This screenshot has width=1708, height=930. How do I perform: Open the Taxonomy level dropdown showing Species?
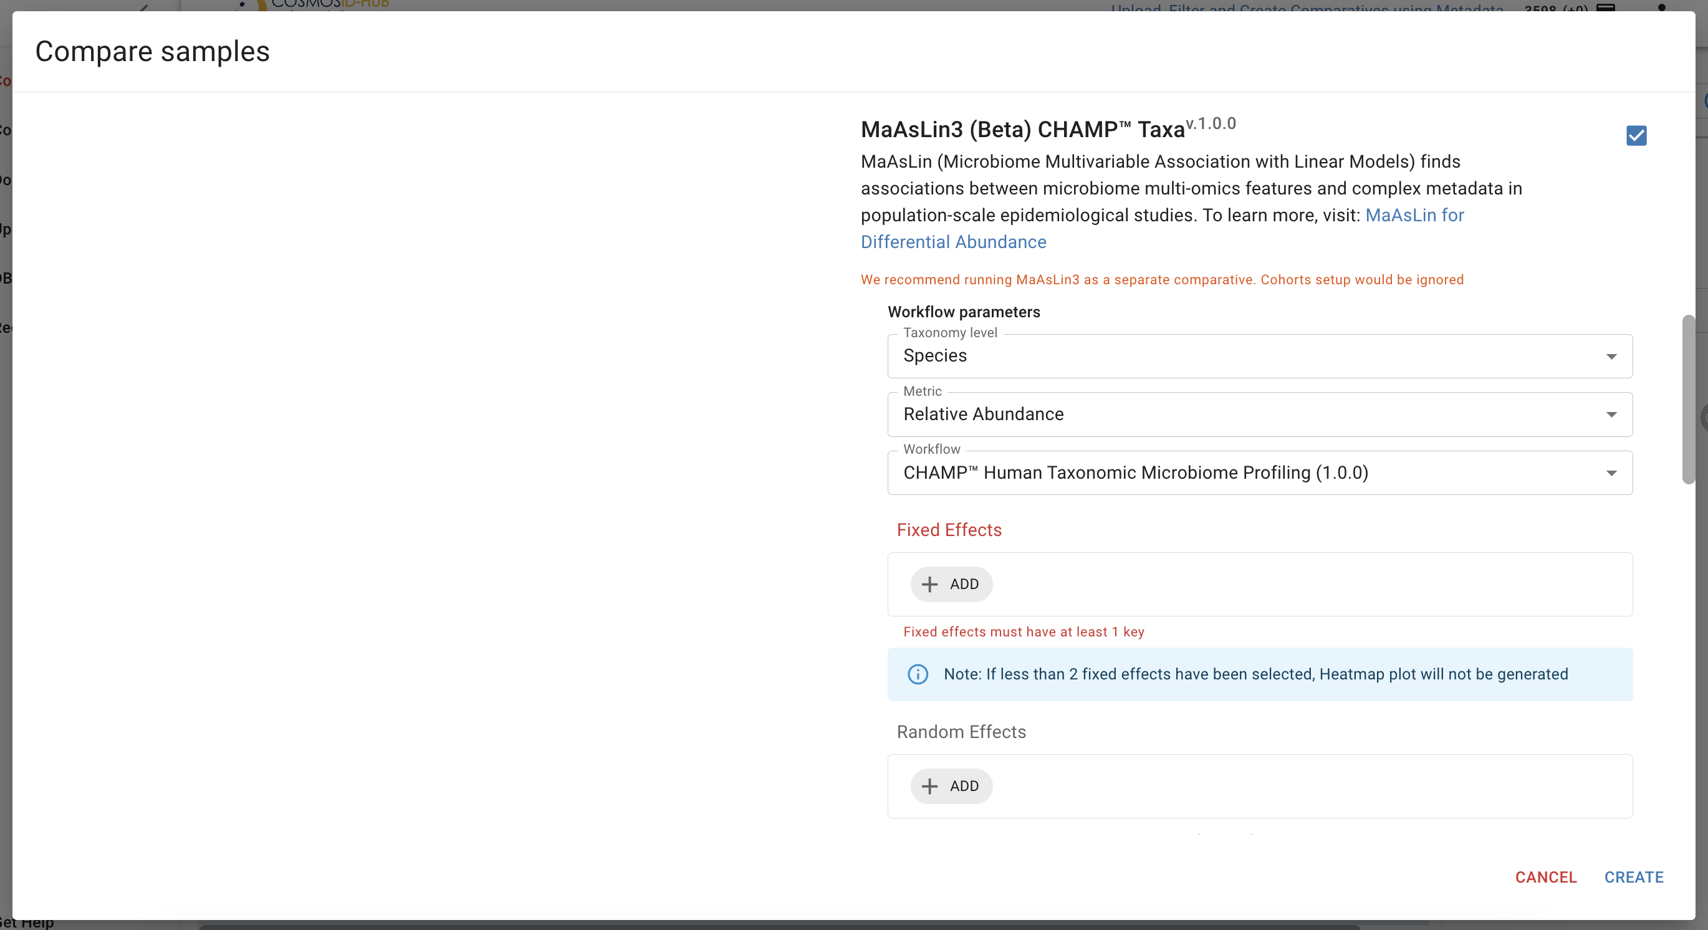[x=1259, y=356]
